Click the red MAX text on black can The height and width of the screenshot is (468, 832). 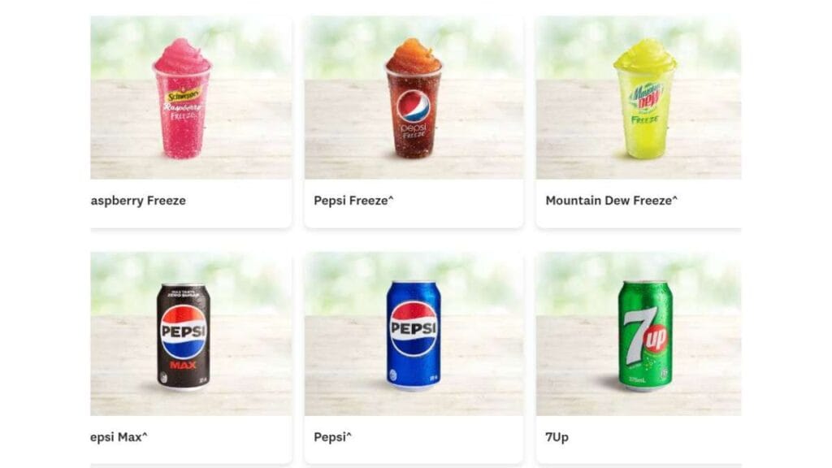(183, 365)
